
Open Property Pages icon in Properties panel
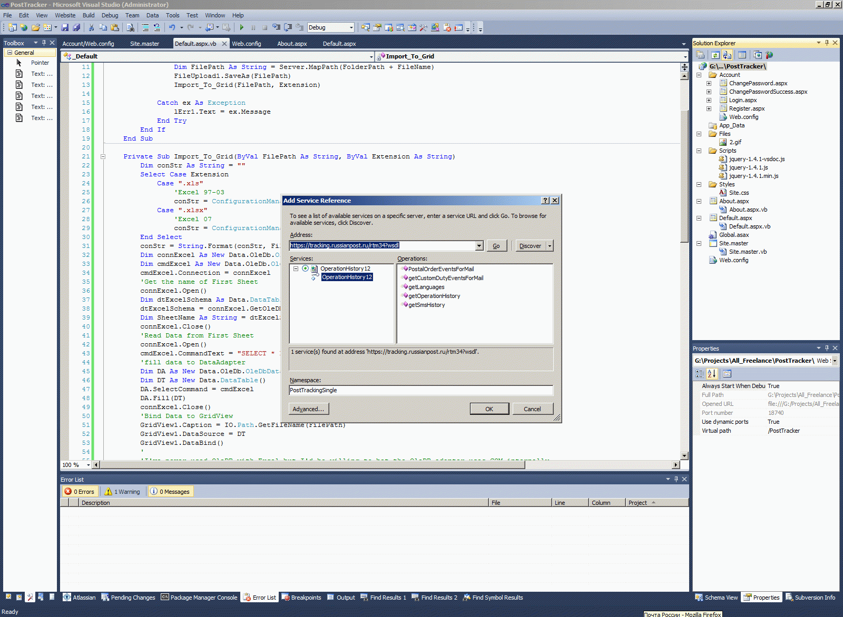pyautogui.click(x=727, y=374)
